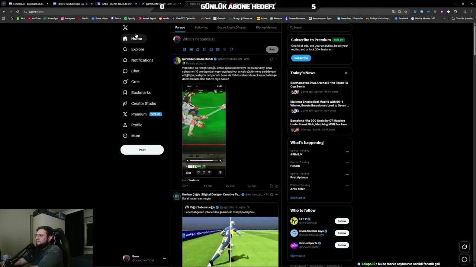476x267 pixels.
Task: Open more options on Korhan Çağla post
Action: (277, 194)
